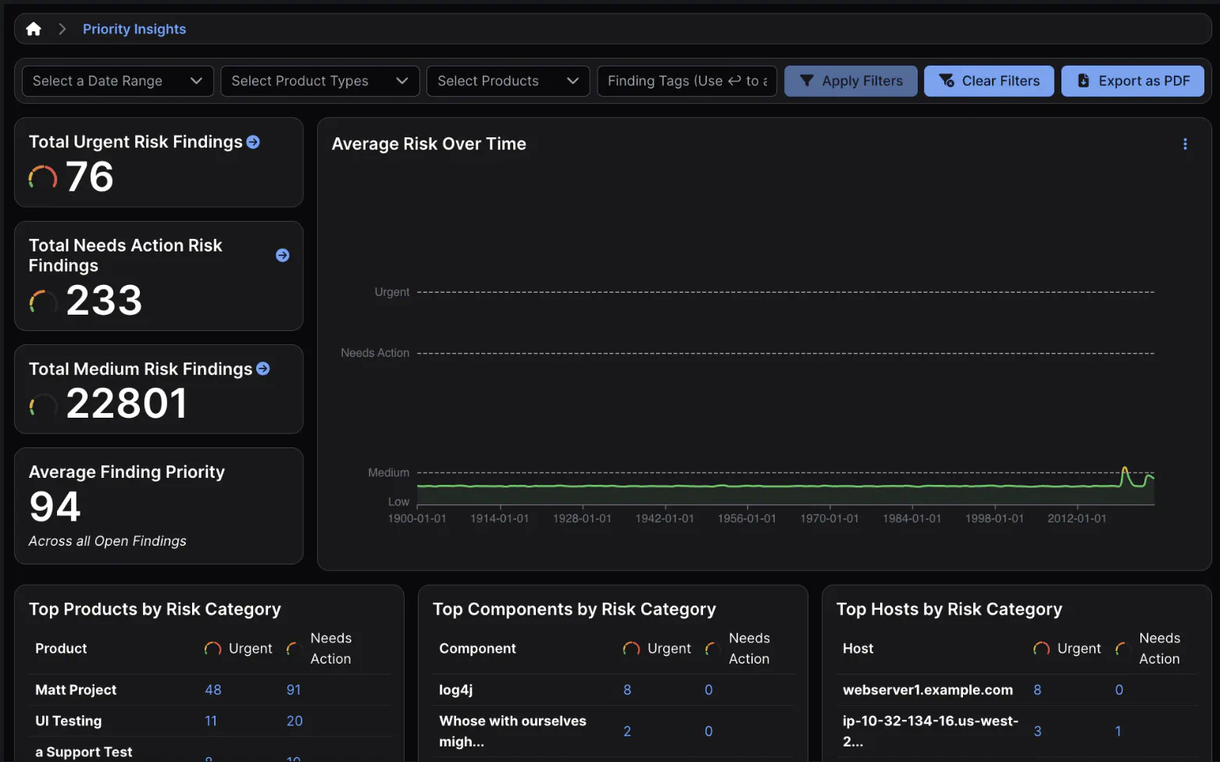Click the home icon in breadcrumb
The image size is (1220, 762).
[x=34, y=29]
